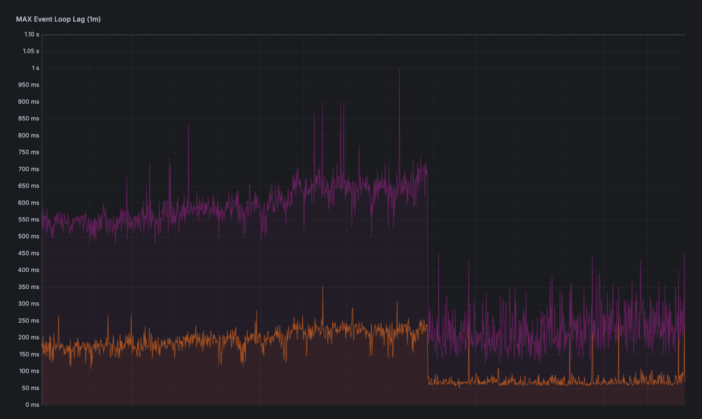Click the 950 ms y-axis label
Image resolution: width=702 pixels, height=419 pixels.
pos(29,85)
